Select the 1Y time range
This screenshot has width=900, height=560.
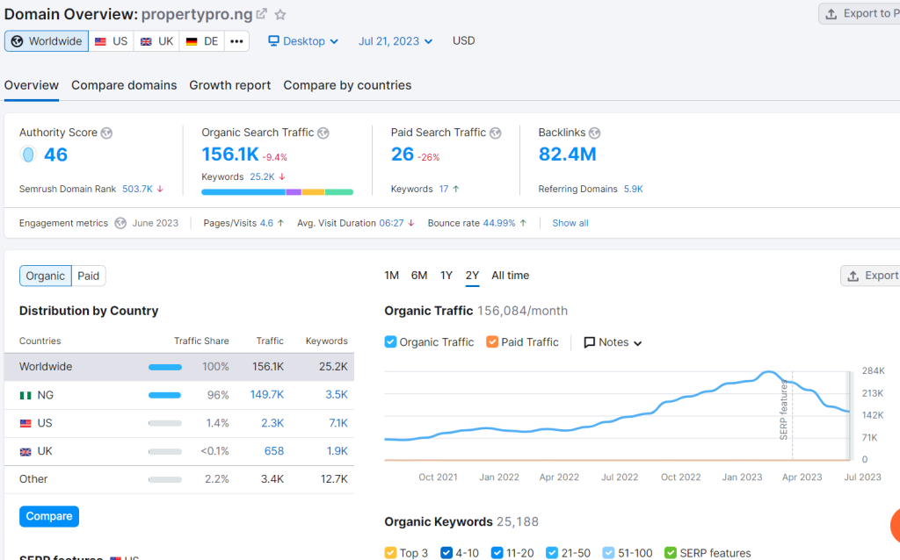point(446,276)
